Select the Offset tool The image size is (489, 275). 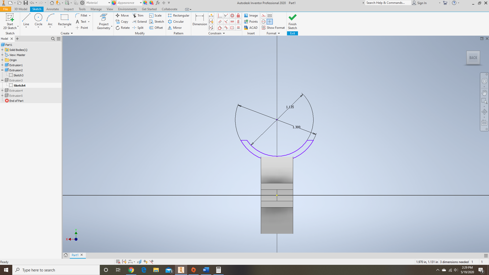156,28
